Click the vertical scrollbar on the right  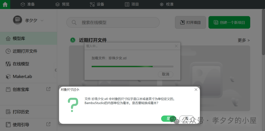tap(263, 32)
